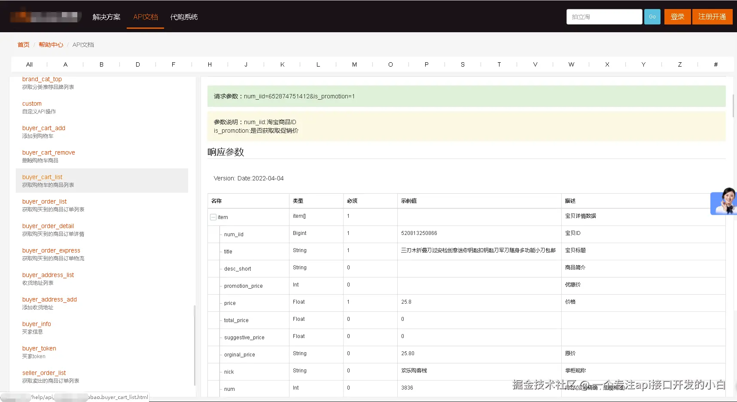Open the buyer_address_list API doc

48,275
